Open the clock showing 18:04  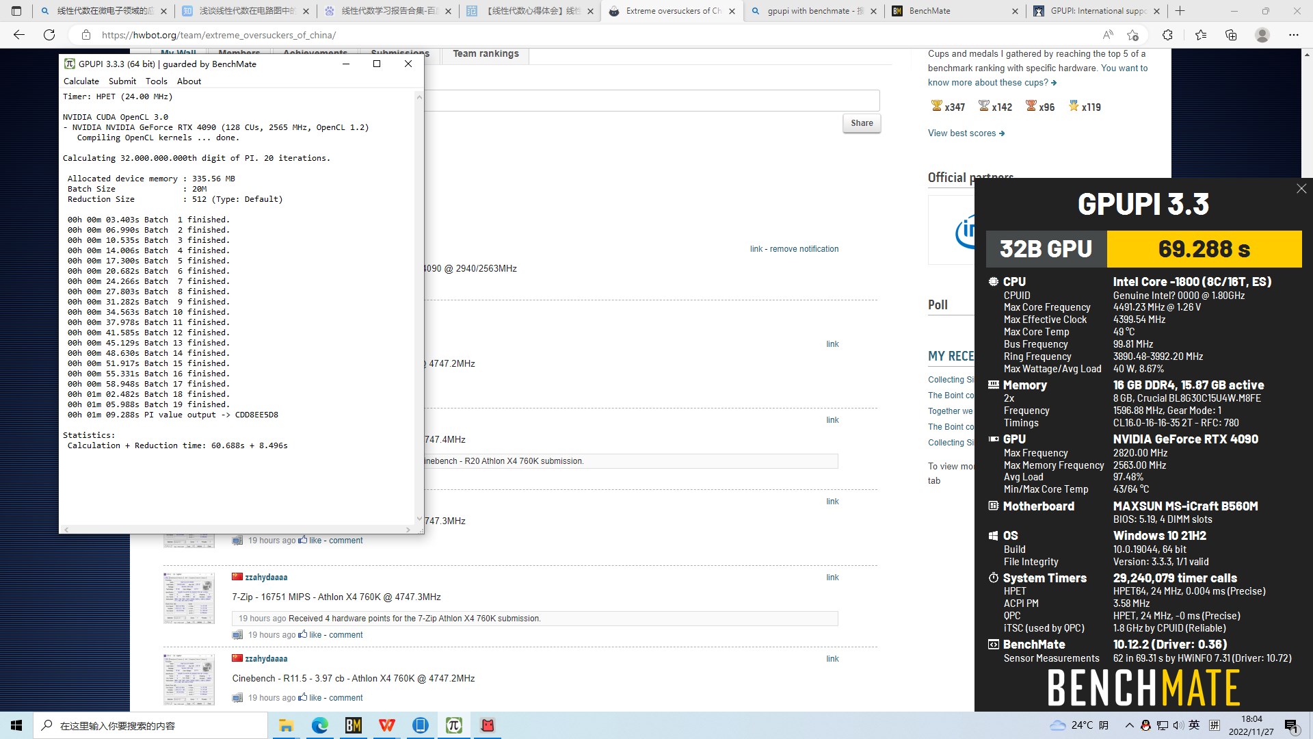pos(1251,725)
